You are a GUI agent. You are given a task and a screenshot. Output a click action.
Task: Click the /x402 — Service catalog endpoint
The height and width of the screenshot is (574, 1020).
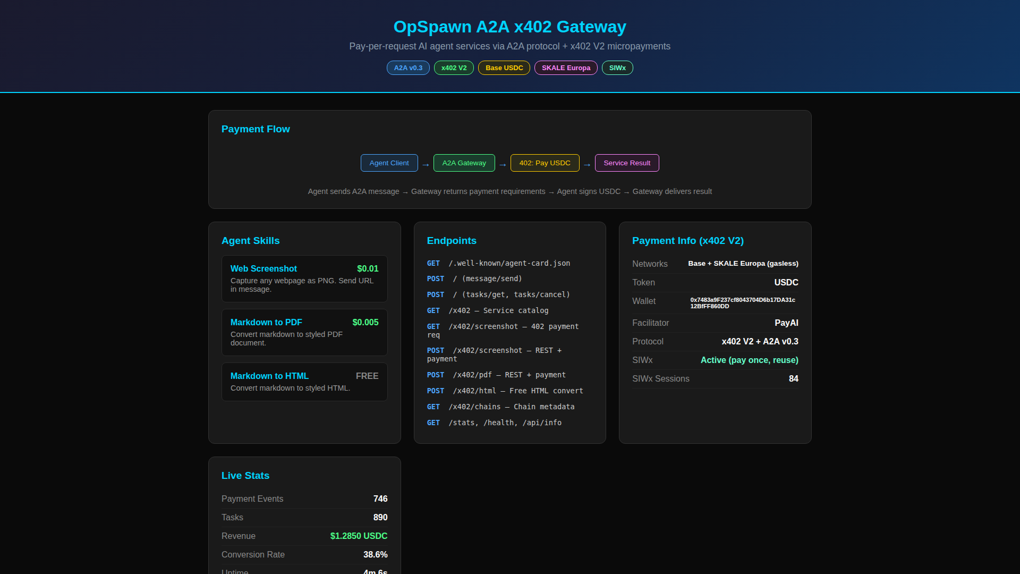tap(488, 310)
